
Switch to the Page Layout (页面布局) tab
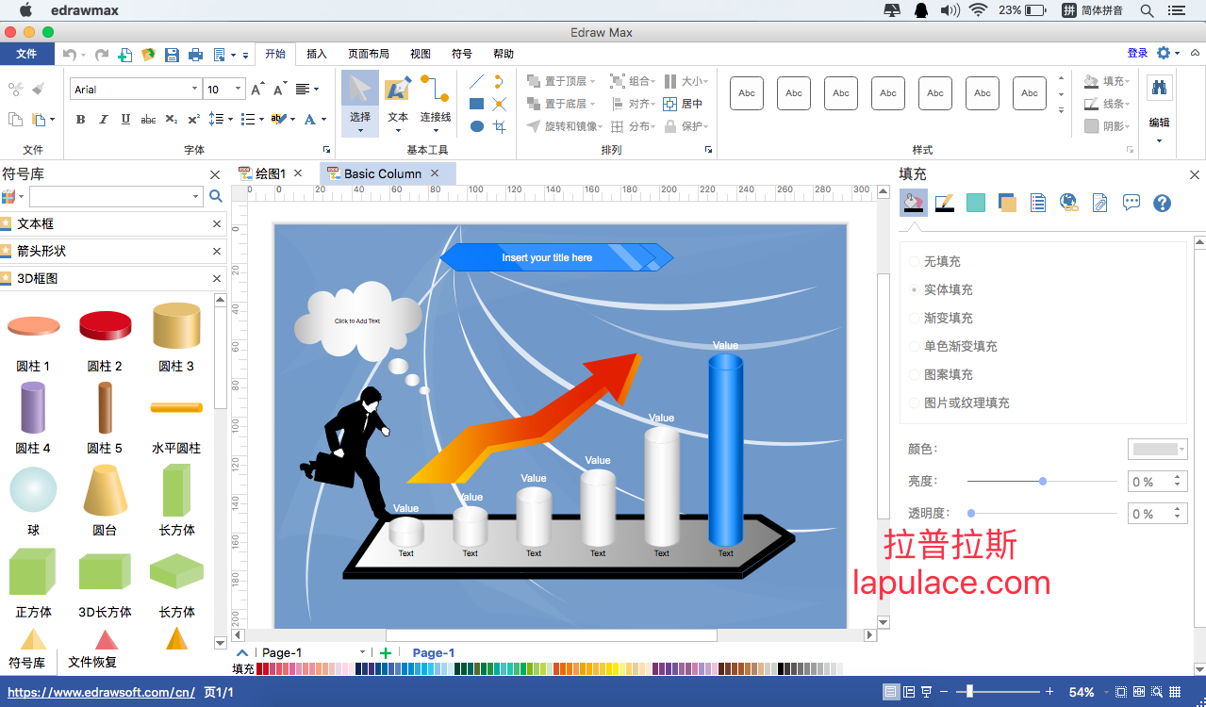(x=369, y=54)
